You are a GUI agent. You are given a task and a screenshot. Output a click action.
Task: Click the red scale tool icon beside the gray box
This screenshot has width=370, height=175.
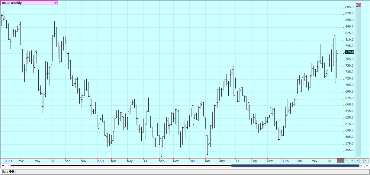pyautogui.click(x=347, y=161)
